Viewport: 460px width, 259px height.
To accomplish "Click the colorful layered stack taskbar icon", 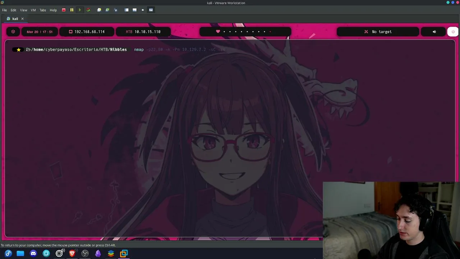I will (111, 254).
